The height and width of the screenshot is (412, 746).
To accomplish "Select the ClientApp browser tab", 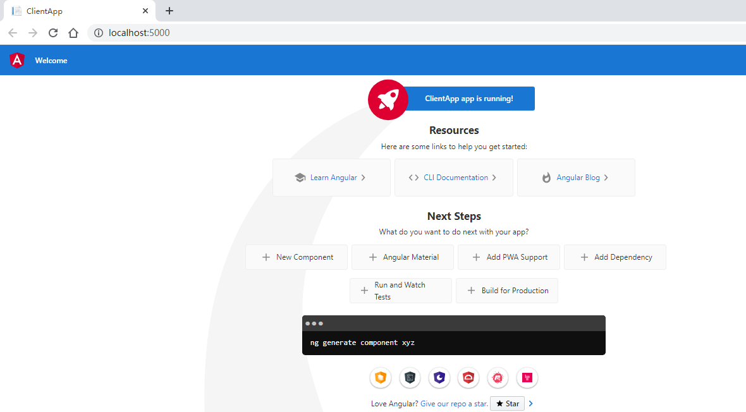I will pos(80,11).
